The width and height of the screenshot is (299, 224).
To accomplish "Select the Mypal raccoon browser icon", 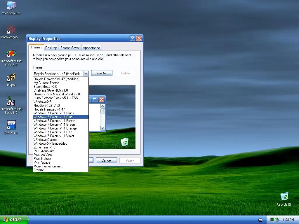I will (x=11, y=80).
